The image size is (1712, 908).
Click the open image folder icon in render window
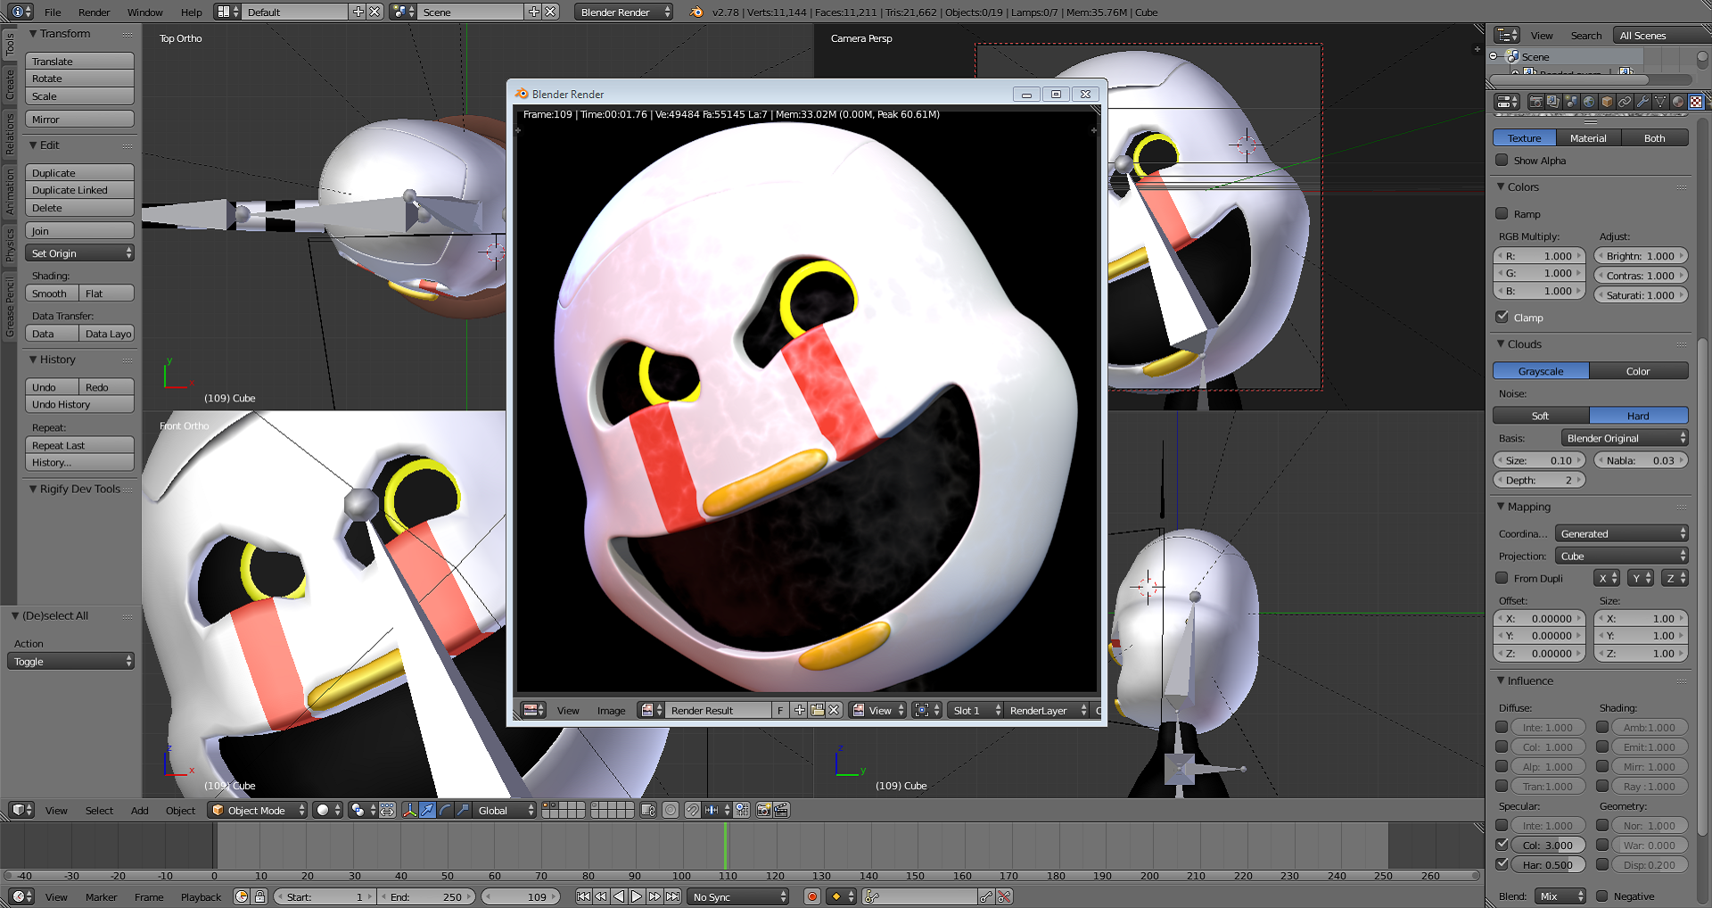pyautogui.click(x=817, y=710)
